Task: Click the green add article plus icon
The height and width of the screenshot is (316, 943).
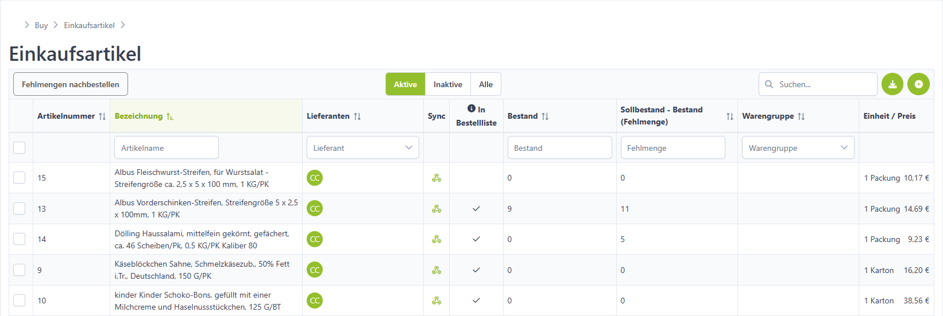Action: 918,84
